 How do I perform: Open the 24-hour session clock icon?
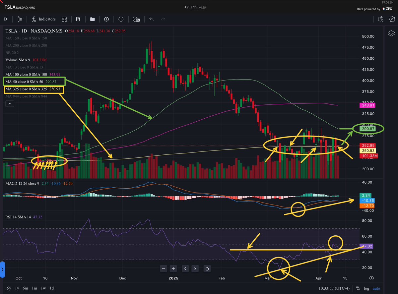tap(136, 19)
